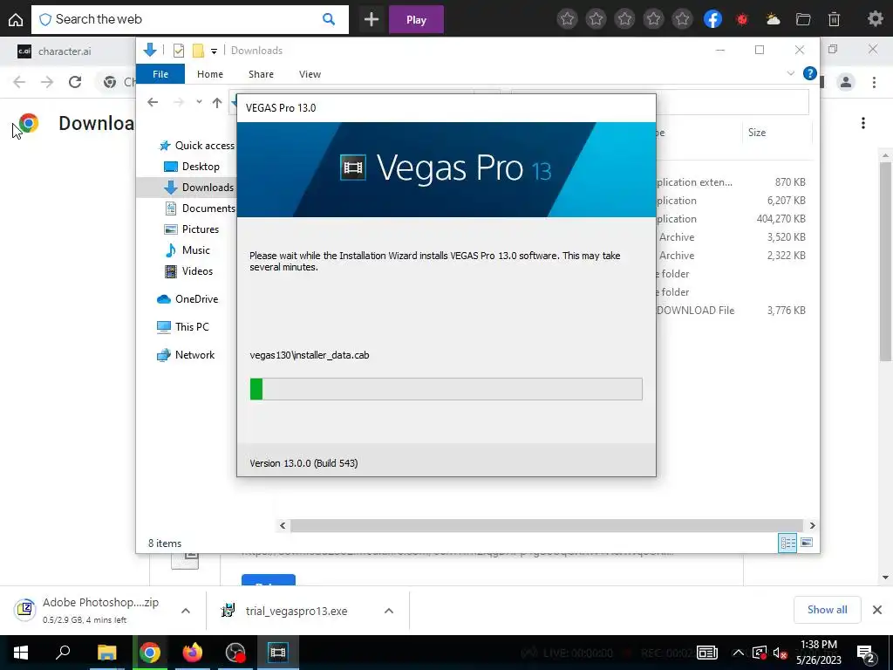Viewport: 893px width, 670px height.
Task: Open the File menu in Explorer
Action: click(160, 74)
